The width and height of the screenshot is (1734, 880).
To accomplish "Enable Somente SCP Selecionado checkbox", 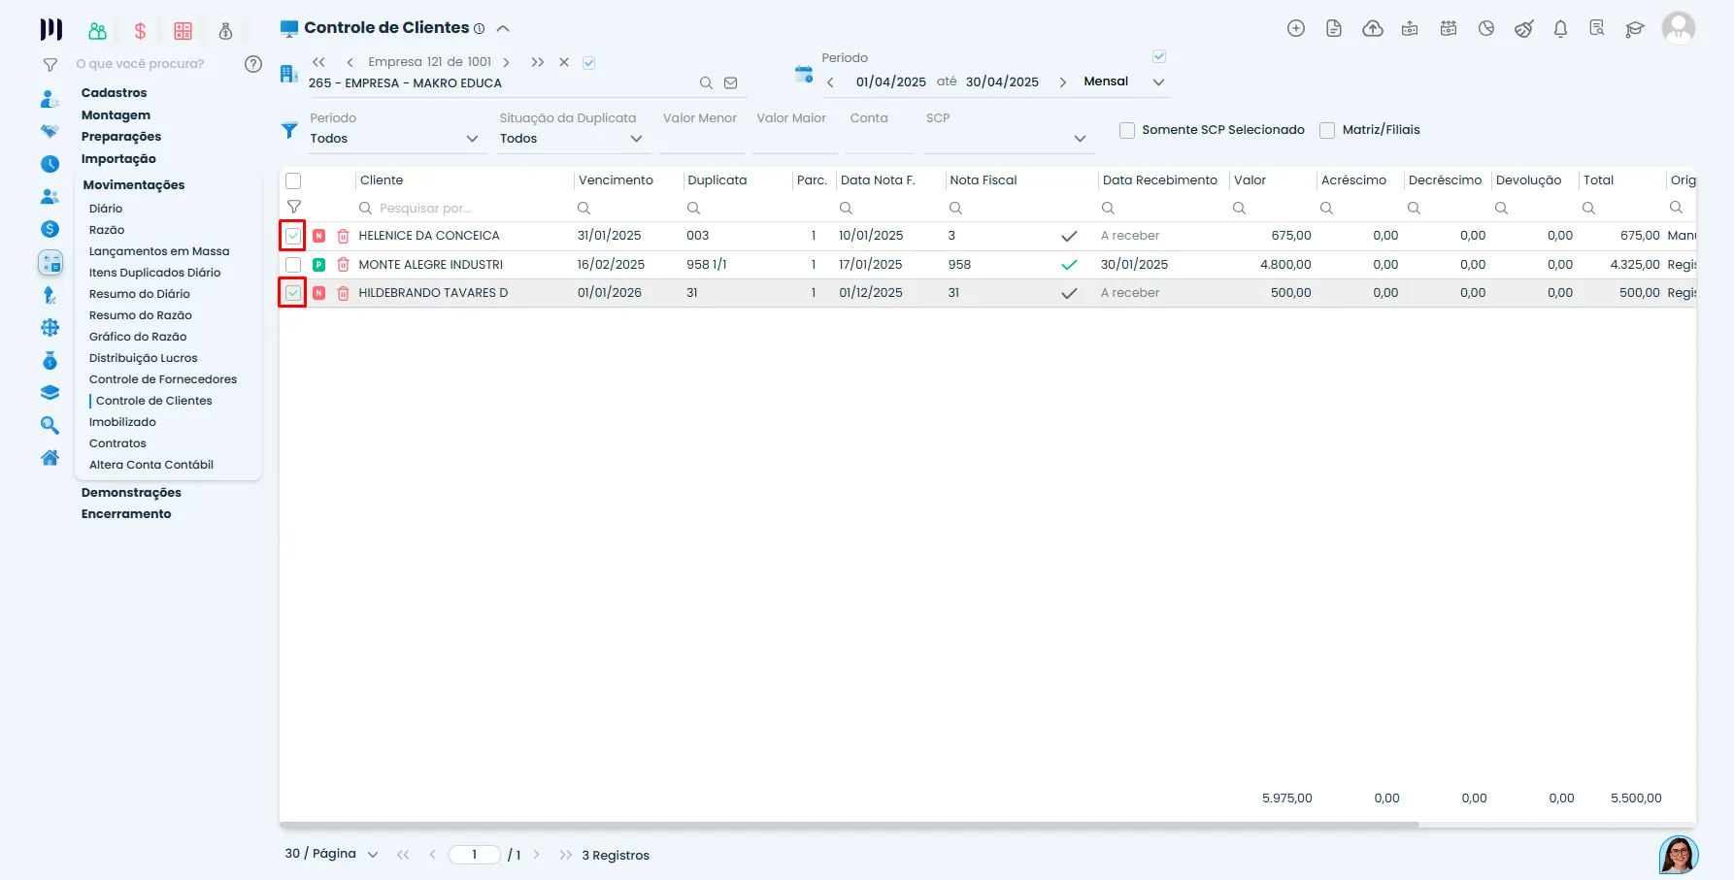I will 1127,130.
